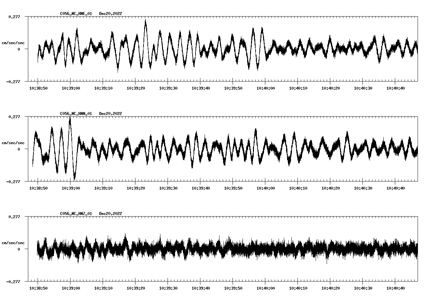The height and width of the screenshot is (300, 441).
Task: Select the C056_NC_HNZ_01 channel label
Action: point(75,213)
